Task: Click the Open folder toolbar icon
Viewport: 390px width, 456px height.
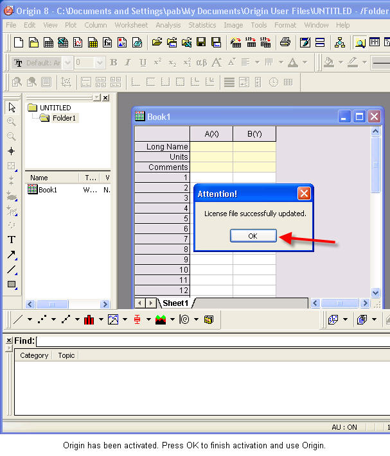Action: click(157, 42)
